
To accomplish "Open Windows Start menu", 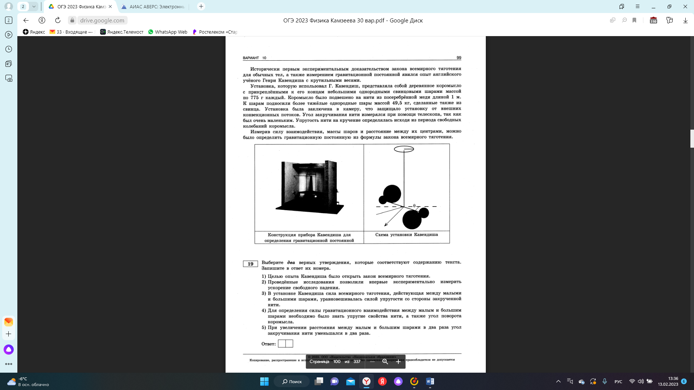I will coord(265,381).
